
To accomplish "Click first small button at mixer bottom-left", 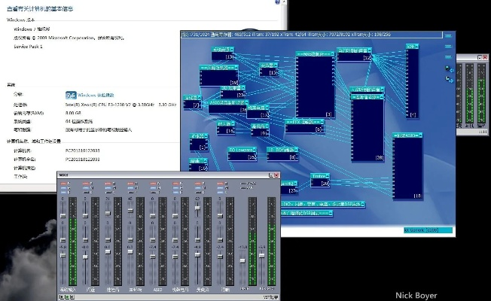I will pyautogui.click(x=63, y=295).
